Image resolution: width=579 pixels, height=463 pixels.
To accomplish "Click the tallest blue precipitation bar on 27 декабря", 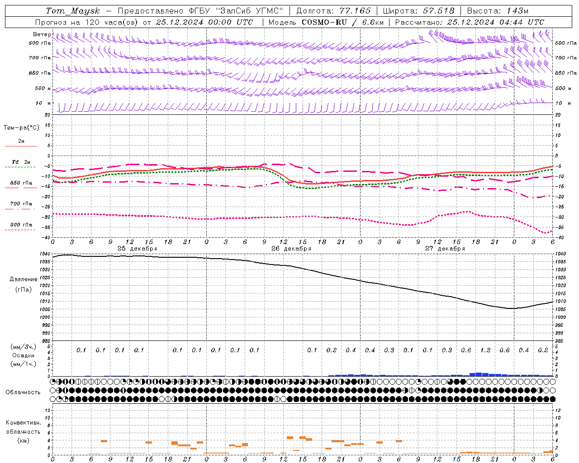I will 479,374.
